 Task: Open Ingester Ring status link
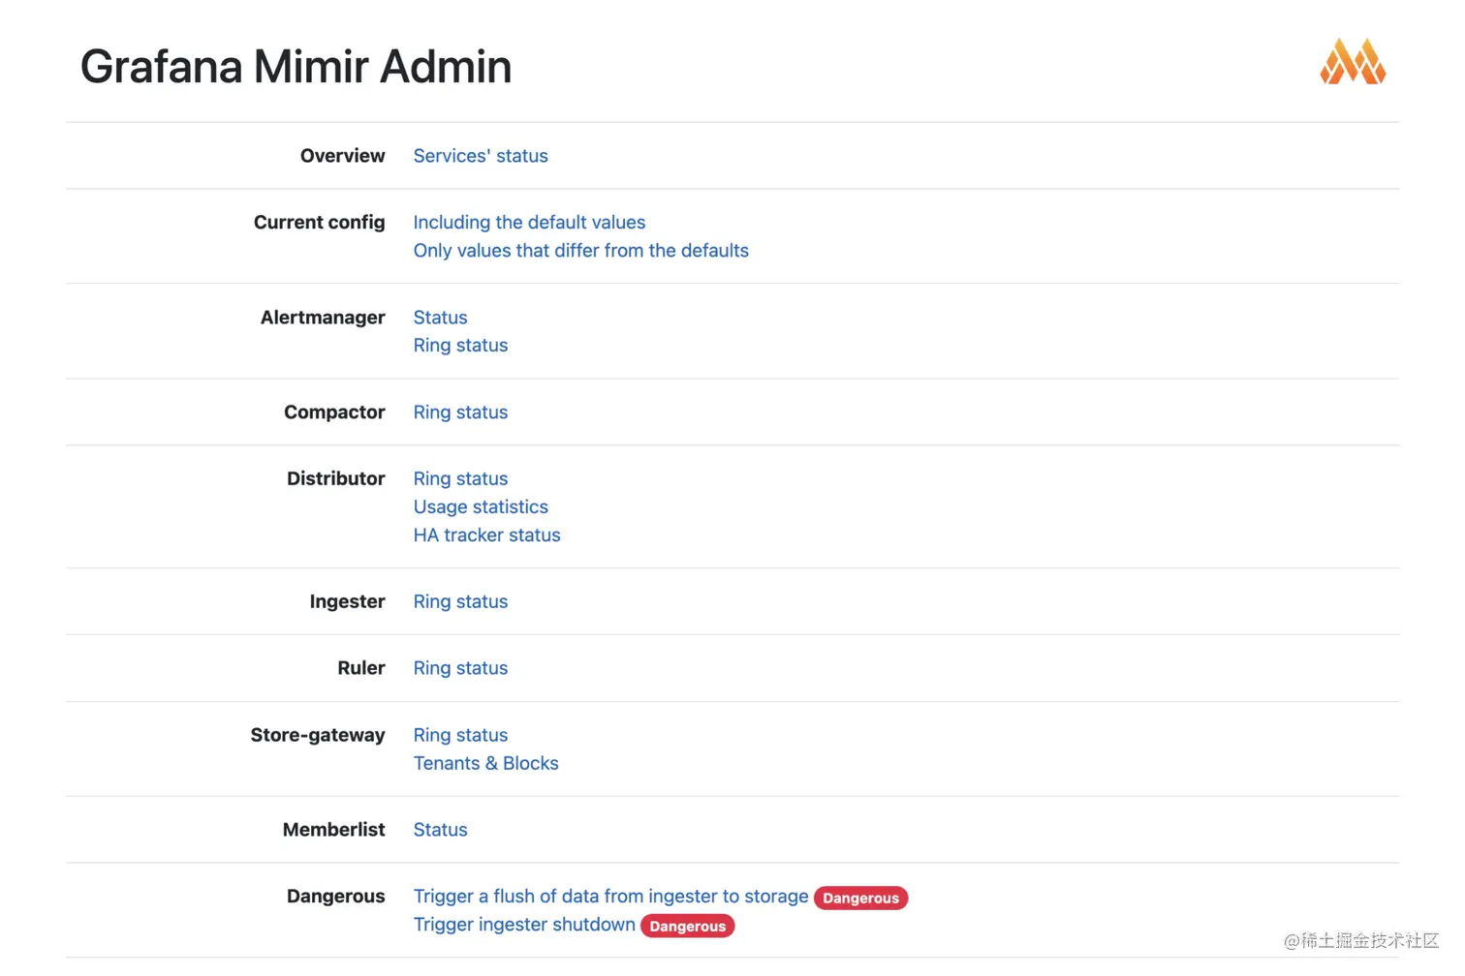(x=460, y=602)
